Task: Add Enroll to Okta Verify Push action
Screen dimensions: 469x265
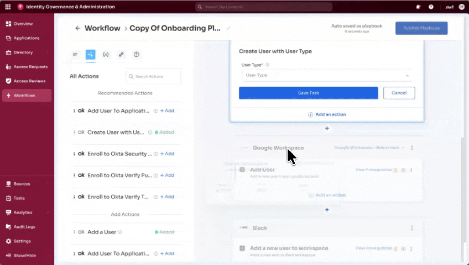Action: (167, 175)
